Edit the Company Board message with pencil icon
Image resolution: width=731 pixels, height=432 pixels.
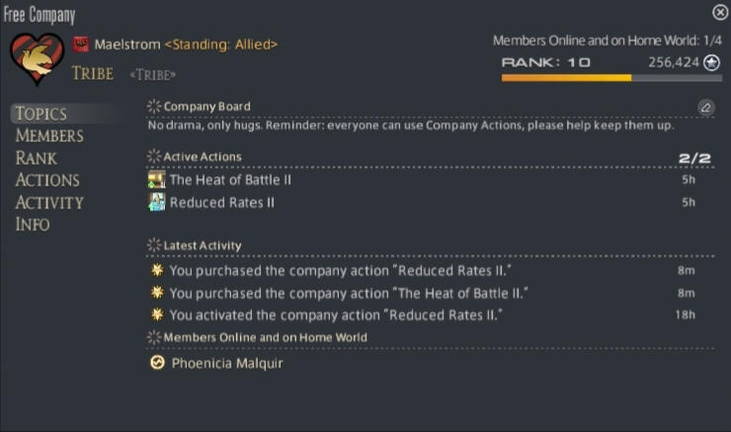click(706, 108)
